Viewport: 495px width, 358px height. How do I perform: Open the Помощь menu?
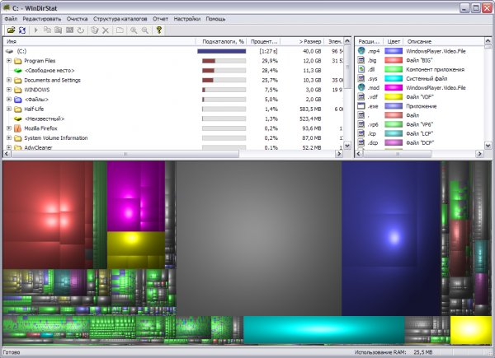coord(215,19)
